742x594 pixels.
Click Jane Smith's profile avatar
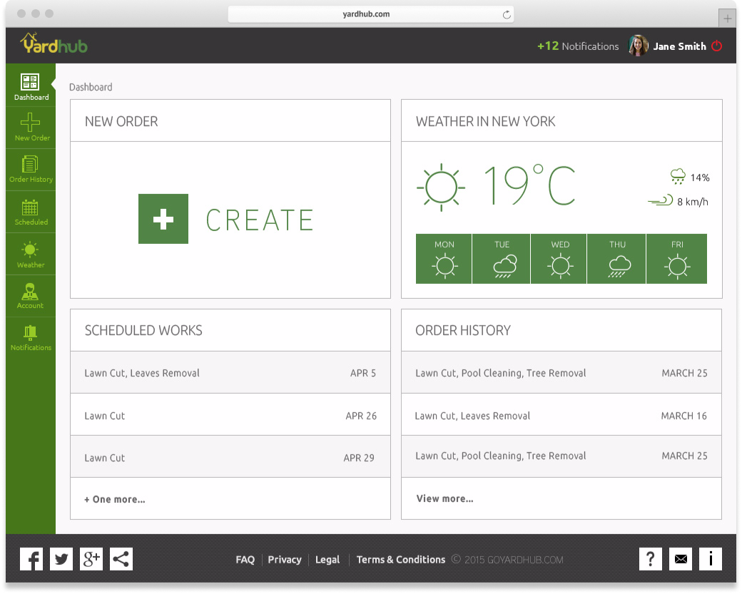[x=638, y=46]
